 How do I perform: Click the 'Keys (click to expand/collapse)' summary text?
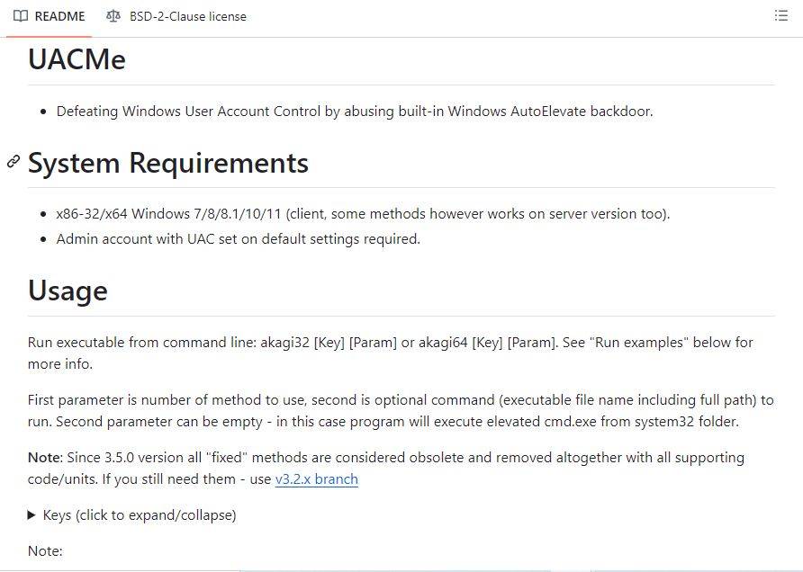point(140,515)
